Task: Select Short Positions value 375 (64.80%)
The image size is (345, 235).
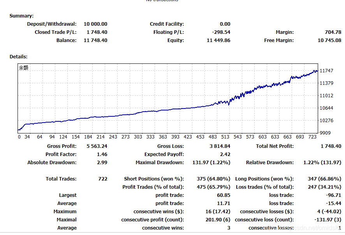Action: pos(214,179)
